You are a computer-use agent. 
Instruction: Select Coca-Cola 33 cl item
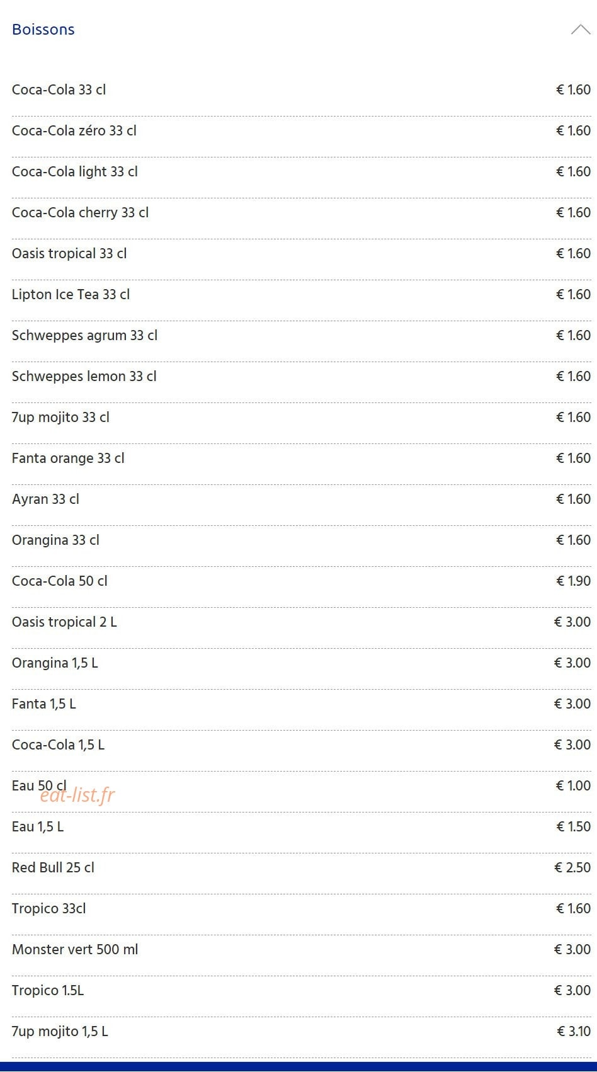point(301,90)
